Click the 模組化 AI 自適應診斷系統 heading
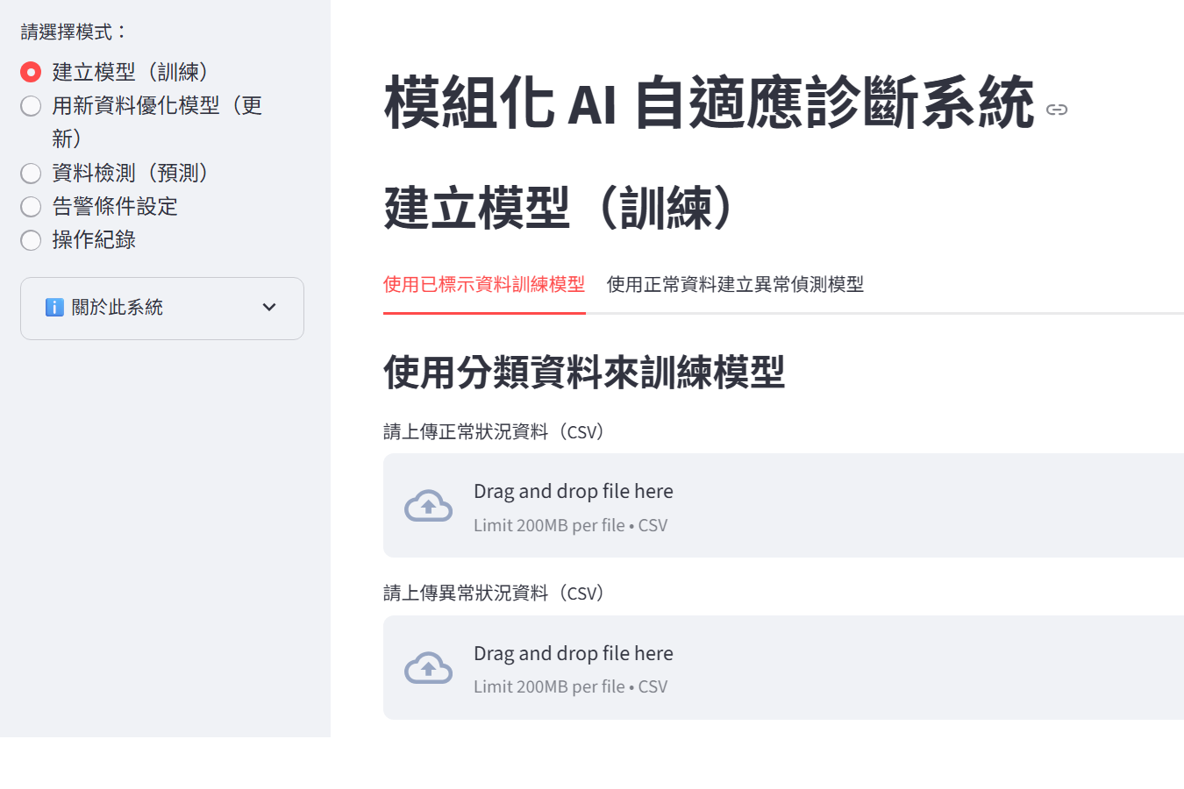Screen dimensions: 1184x789 pyautogui.click(x=709, y=103)
